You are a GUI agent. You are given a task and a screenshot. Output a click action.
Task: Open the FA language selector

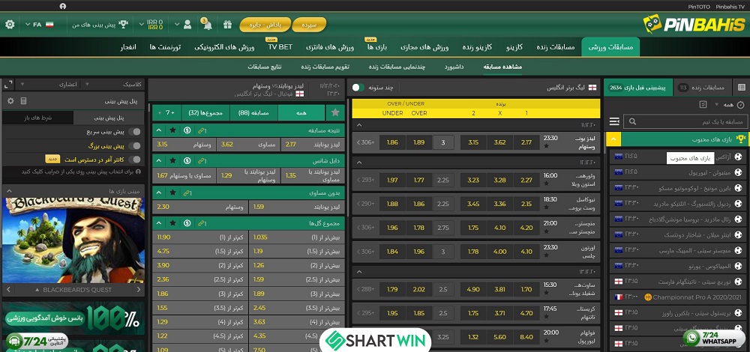(38, 25)
